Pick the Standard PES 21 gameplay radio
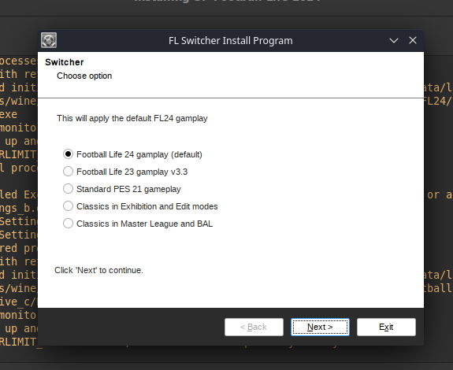Viewport: 453px width, 370px height. (x=68, y=189)
